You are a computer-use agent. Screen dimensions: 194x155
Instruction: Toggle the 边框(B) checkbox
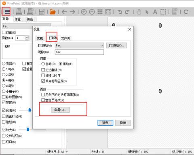(x=4, y=122)
